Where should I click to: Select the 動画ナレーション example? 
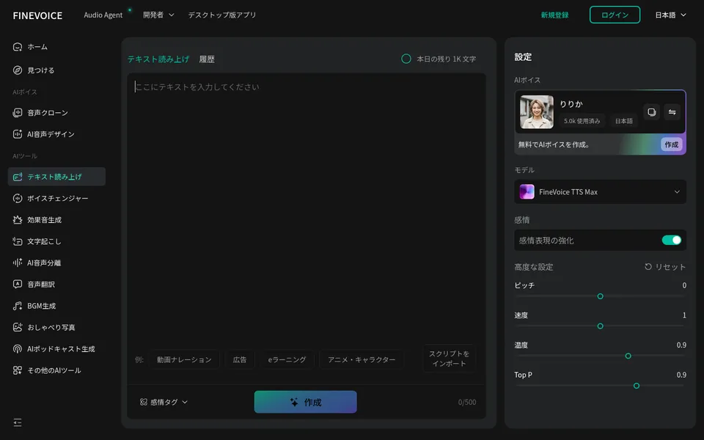coord(184,359)
